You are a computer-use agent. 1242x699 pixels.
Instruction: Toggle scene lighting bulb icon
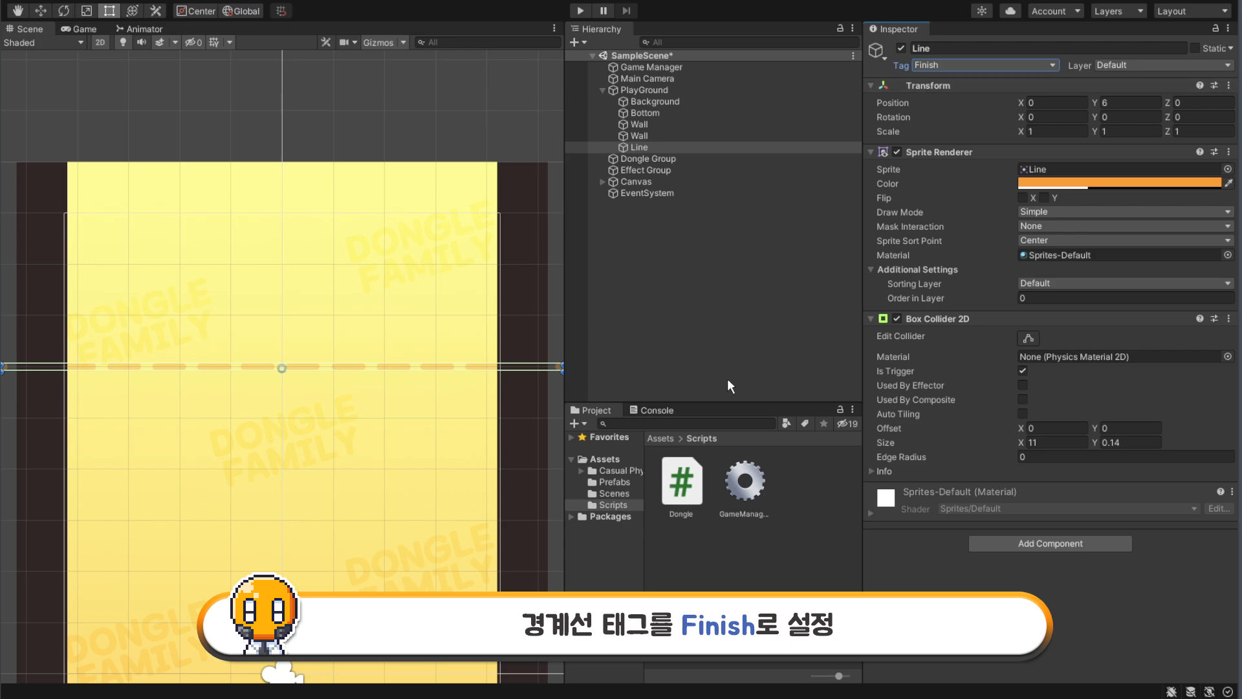pyautogui.click(x=123, y=43)
